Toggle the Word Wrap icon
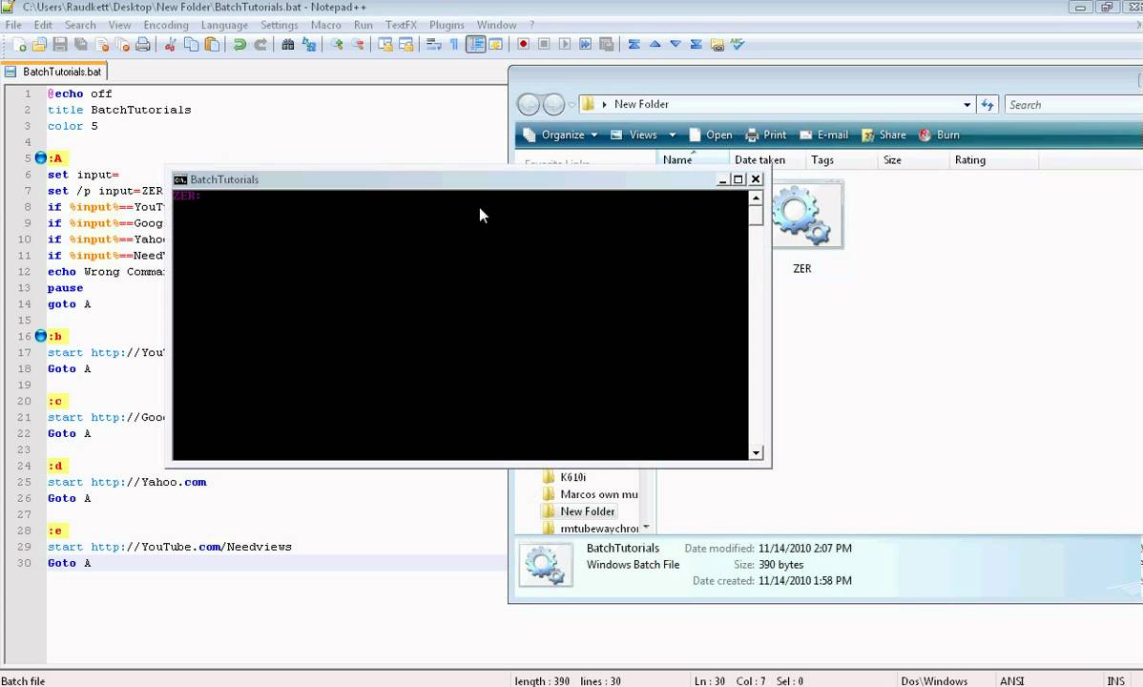Screen dimensions: 1143x687 [x=434, y=45]
